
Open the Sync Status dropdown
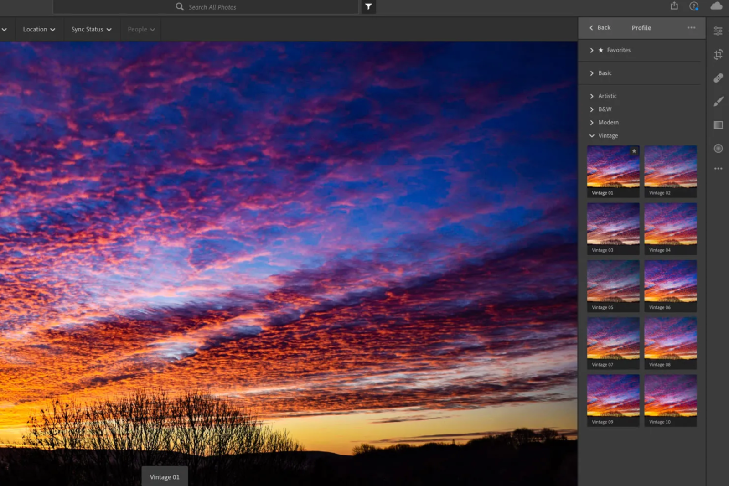pyautogui.click(x=91, y=29)
